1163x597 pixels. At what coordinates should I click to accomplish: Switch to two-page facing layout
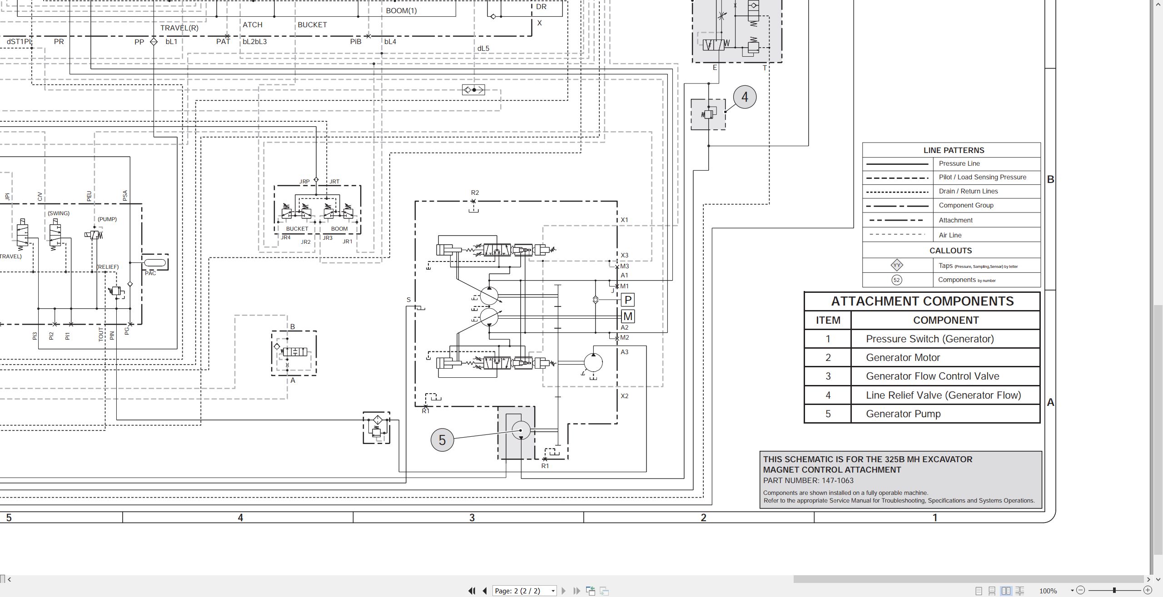pyautogui.click(x=1006, y=591)
